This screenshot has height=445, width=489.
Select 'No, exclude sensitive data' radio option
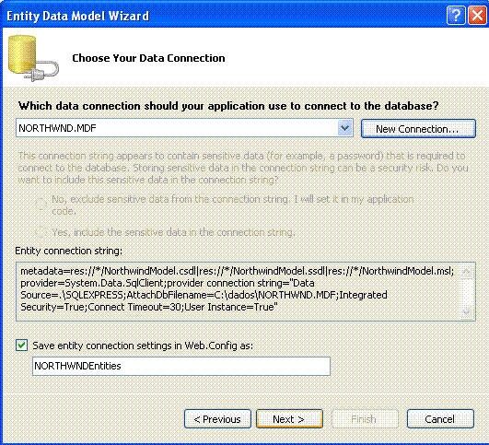point(41,204)
